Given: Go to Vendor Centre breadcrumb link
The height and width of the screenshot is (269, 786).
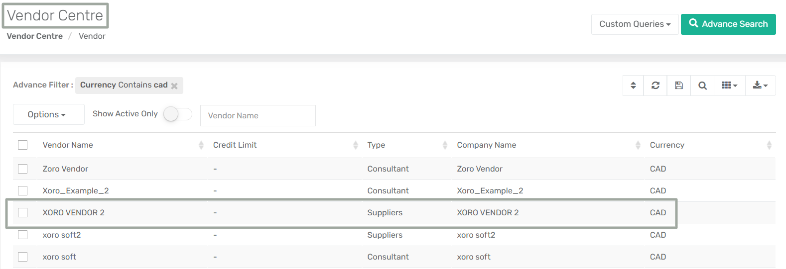Looking at the screenshot, I should 35,36.
